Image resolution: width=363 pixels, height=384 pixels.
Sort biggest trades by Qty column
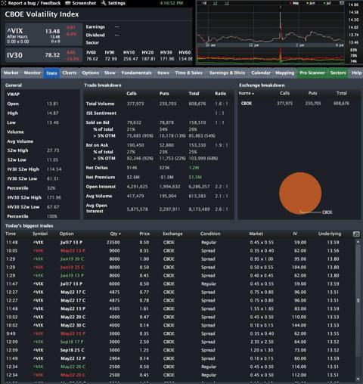point(116,234)
